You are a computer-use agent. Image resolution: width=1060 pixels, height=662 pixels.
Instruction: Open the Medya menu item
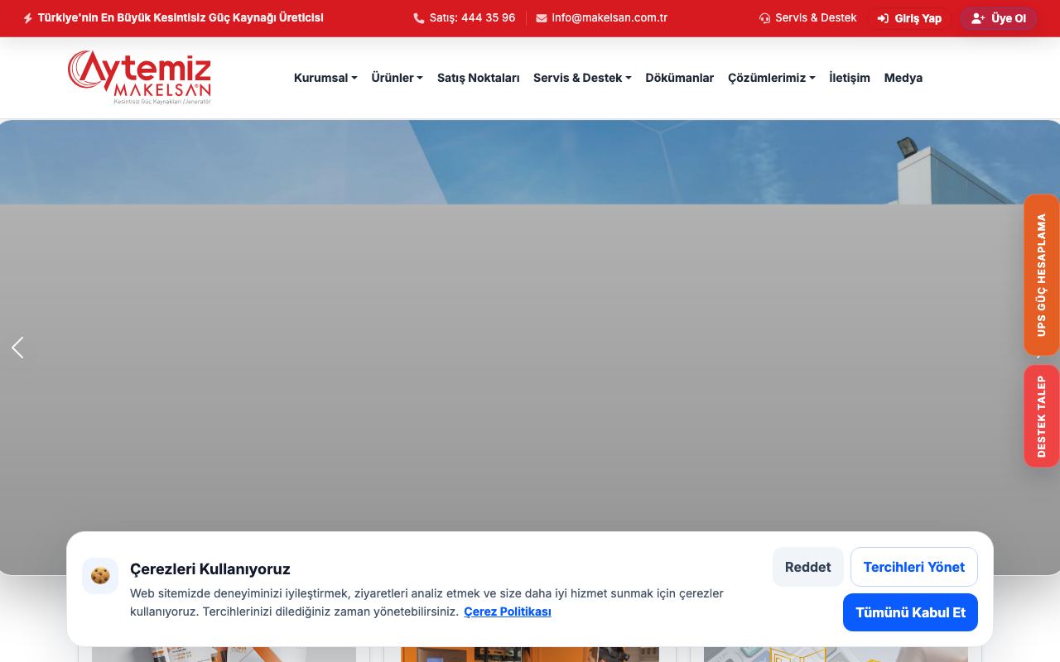[x=903, y=78]
